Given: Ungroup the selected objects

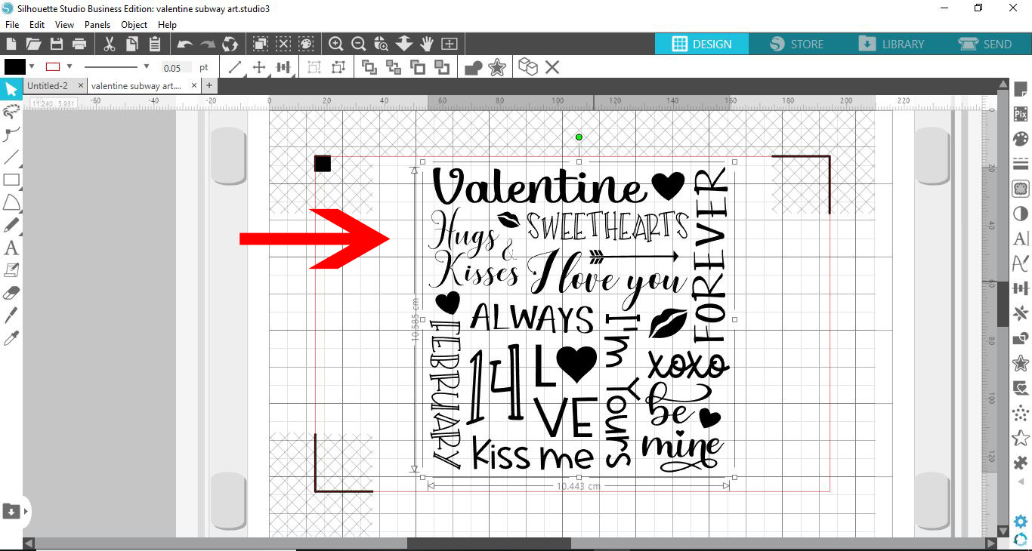Looking at the screenshot, I should click(337, 67).
